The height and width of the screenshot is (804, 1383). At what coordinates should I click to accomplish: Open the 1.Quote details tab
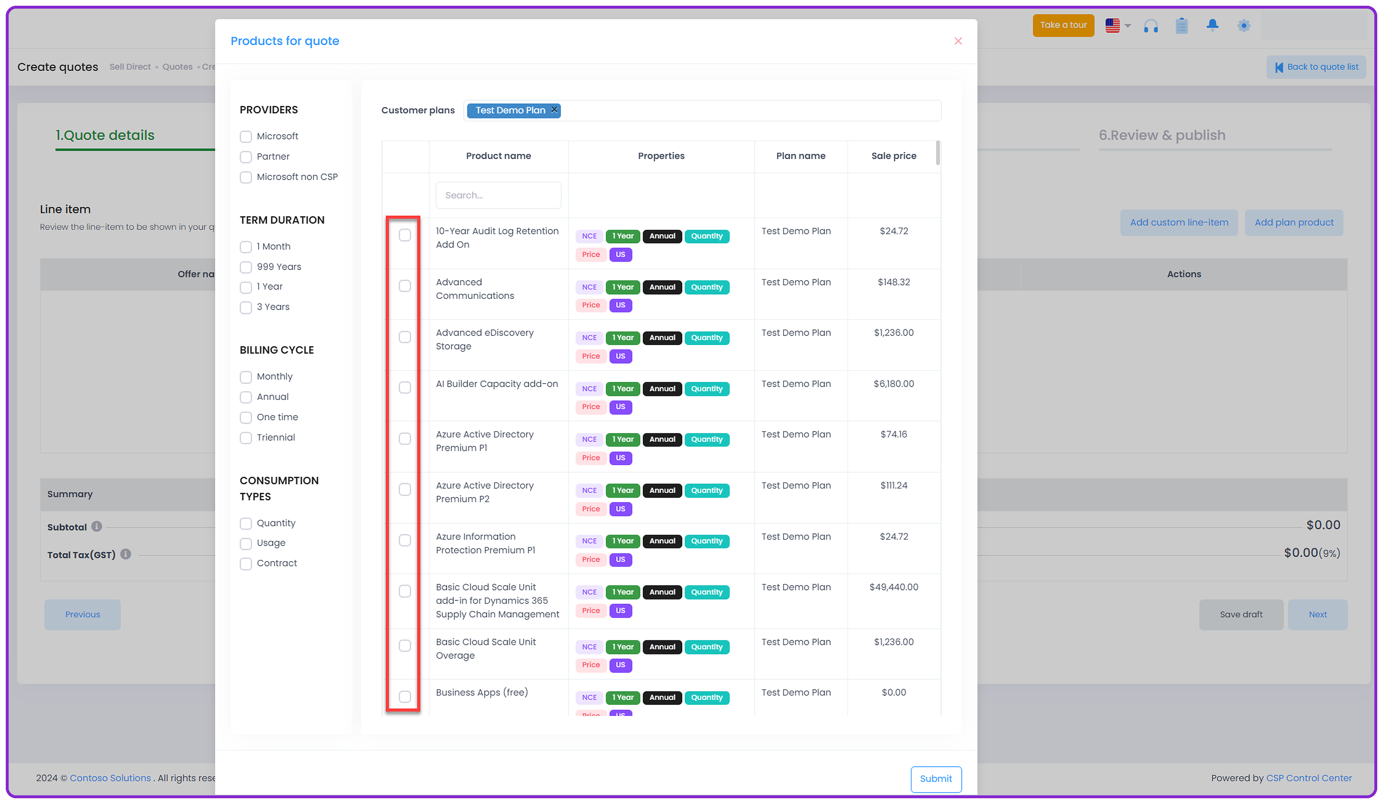click(x=105, y=135)
